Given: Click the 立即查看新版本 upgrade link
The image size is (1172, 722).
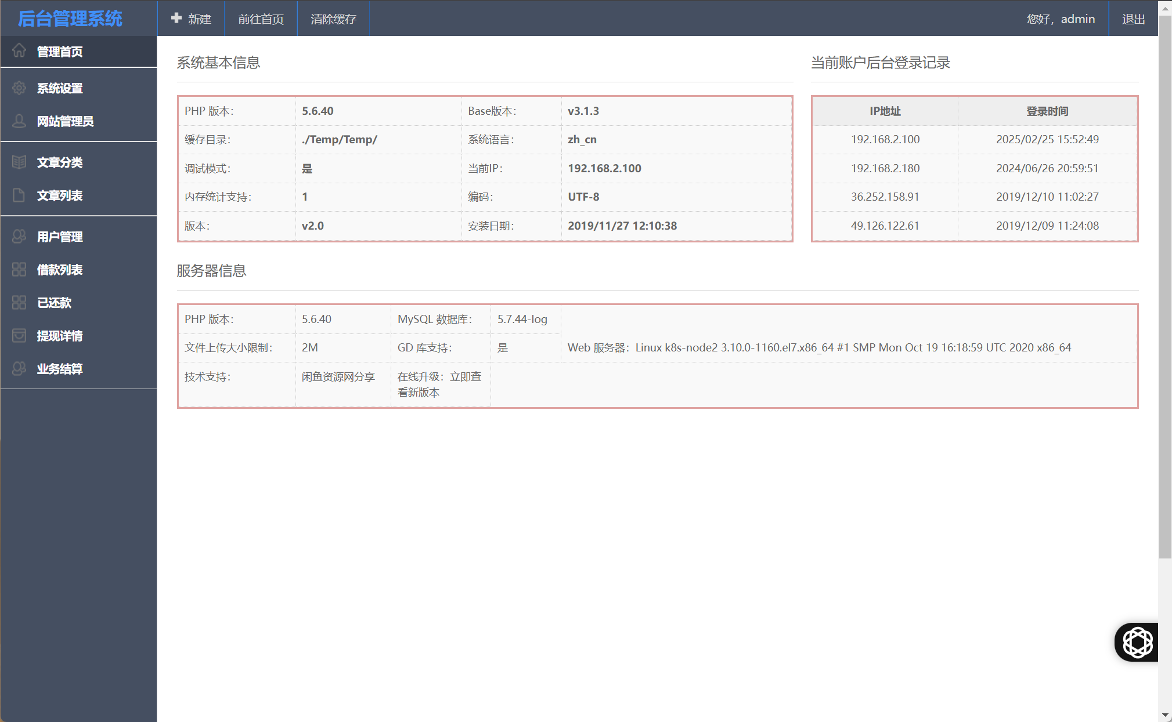Looking at the screenshot, I should 441,384.
